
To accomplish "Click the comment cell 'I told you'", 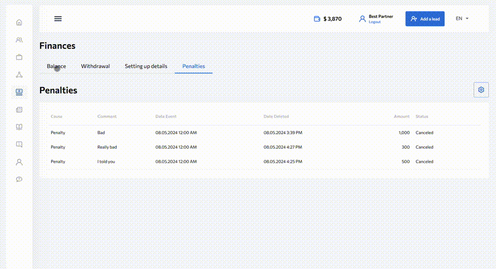I will click(106, 162).
